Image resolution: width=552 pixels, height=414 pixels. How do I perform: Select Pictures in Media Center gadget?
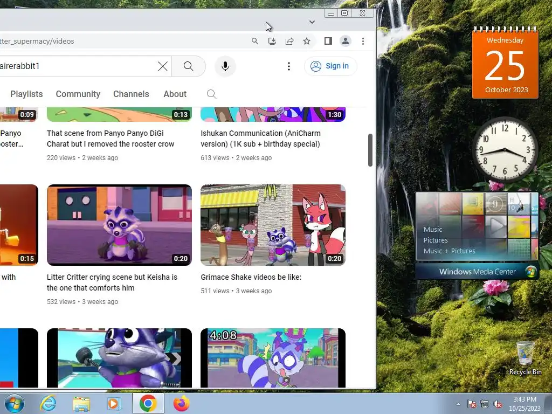point(436,240)
